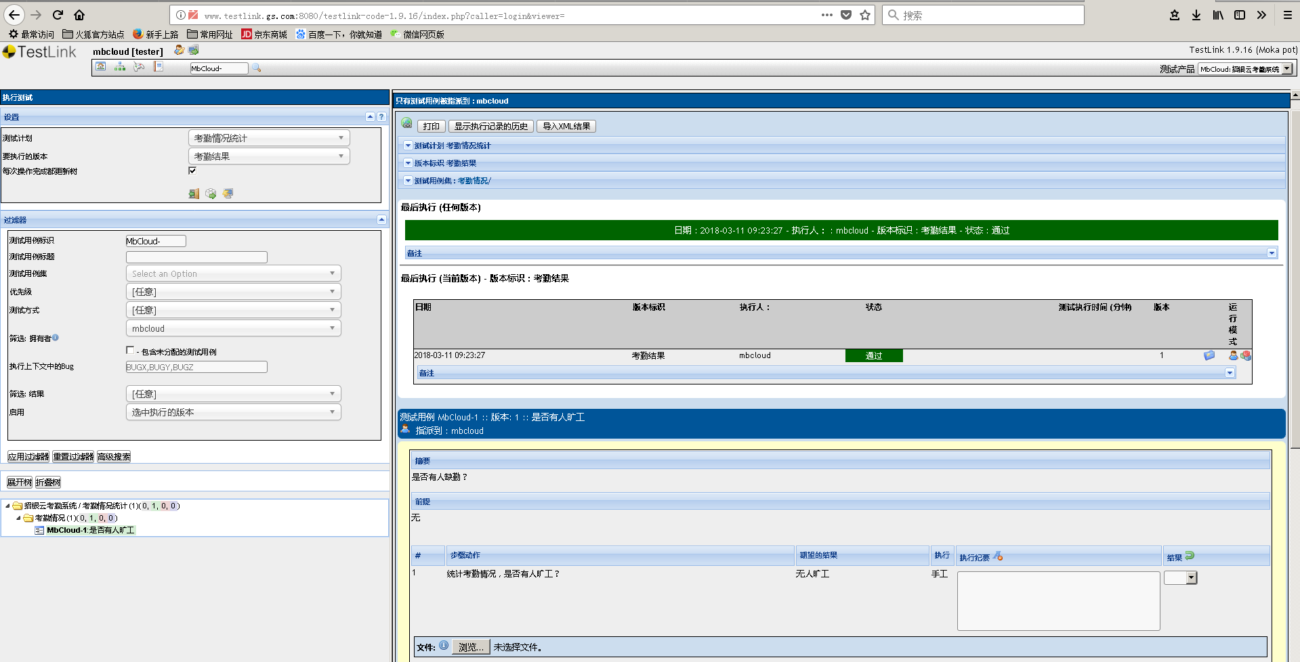Open the 优先级 dropdown

coord(234,292)
